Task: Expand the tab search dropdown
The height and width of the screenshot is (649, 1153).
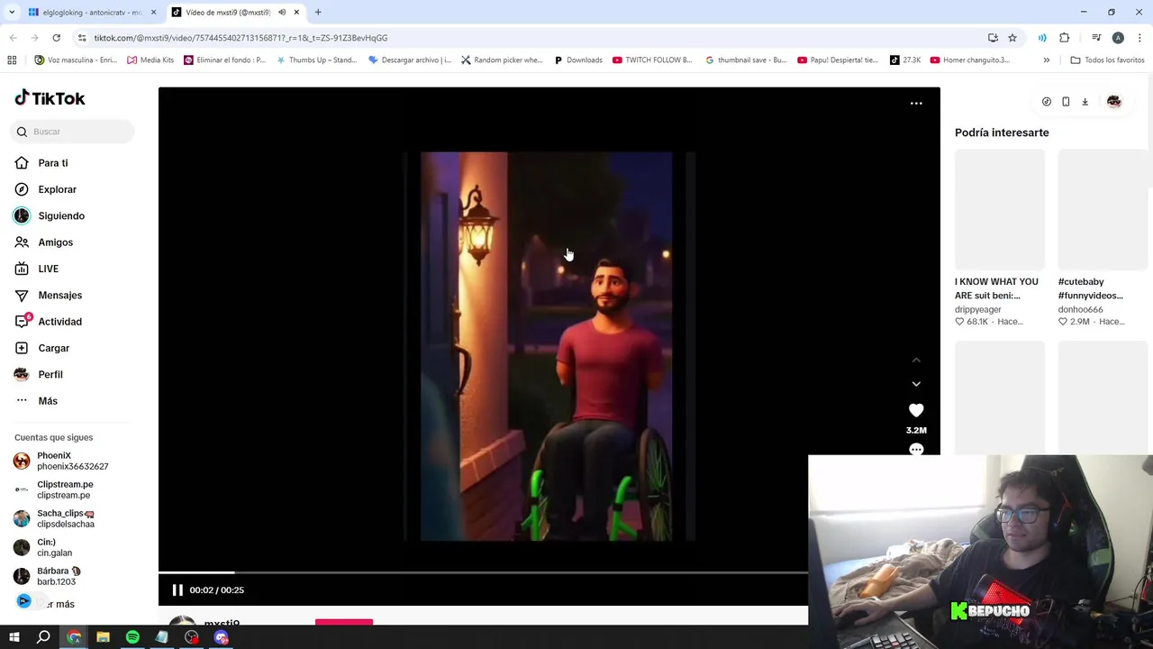Action: click(x=11, y=13)
